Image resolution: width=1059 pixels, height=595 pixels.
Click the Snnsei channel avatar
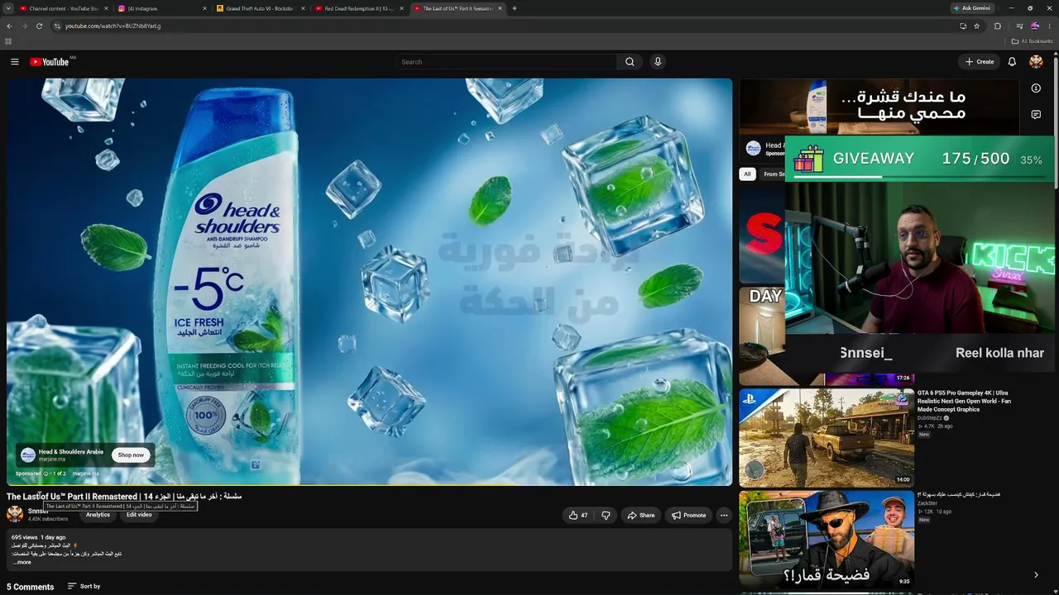15,514
